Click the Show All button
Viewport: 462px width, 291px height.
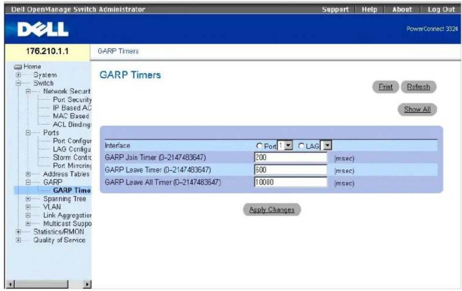click(417, 110)
